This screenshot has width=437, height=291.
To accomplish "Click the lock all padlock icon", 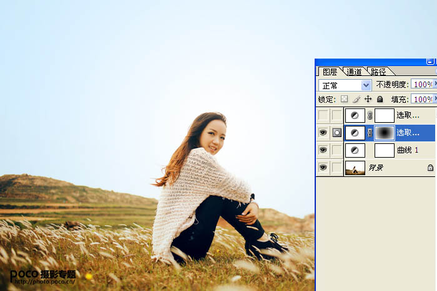I will click(x=380, y=99).
